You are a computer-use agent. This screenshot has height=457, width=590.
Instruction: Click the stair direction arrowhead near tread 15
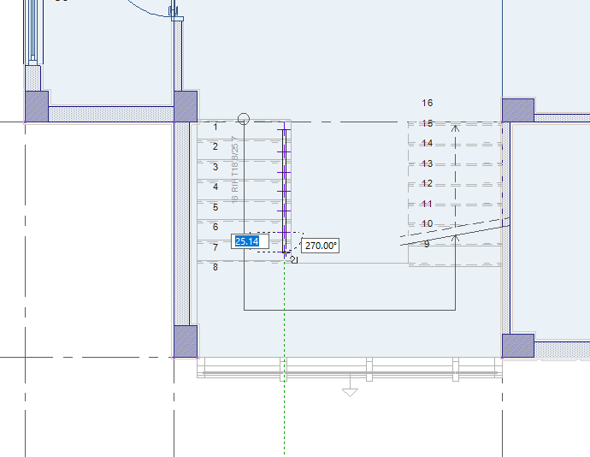[455, 129]
